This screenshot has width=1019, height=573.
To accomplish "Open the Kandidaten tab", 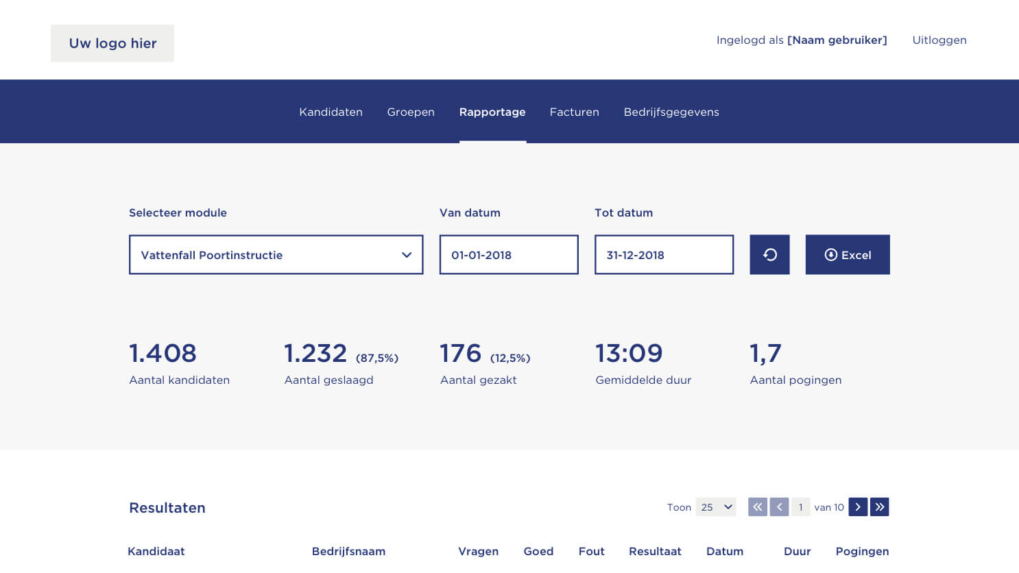I will click(x=331, y=112).
